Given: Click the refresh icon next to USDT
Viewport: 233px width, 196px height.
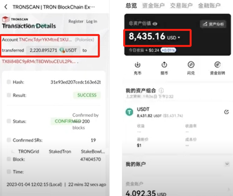Looking at the screenshot, I should 227,112.
